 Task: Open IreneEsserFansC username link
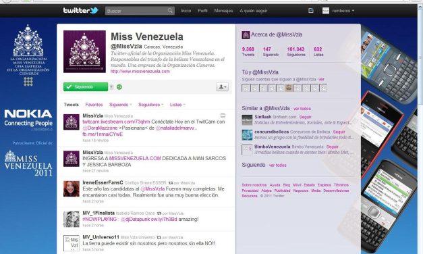pos(103,182)
